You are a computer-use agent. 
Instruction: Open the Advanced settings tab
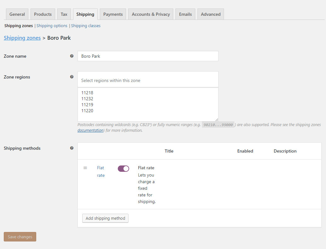pos(210,14)
